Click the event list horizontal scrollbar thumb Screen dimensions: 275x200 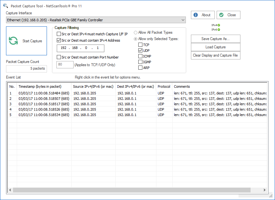pyautogui.click(x=132, y=190)
